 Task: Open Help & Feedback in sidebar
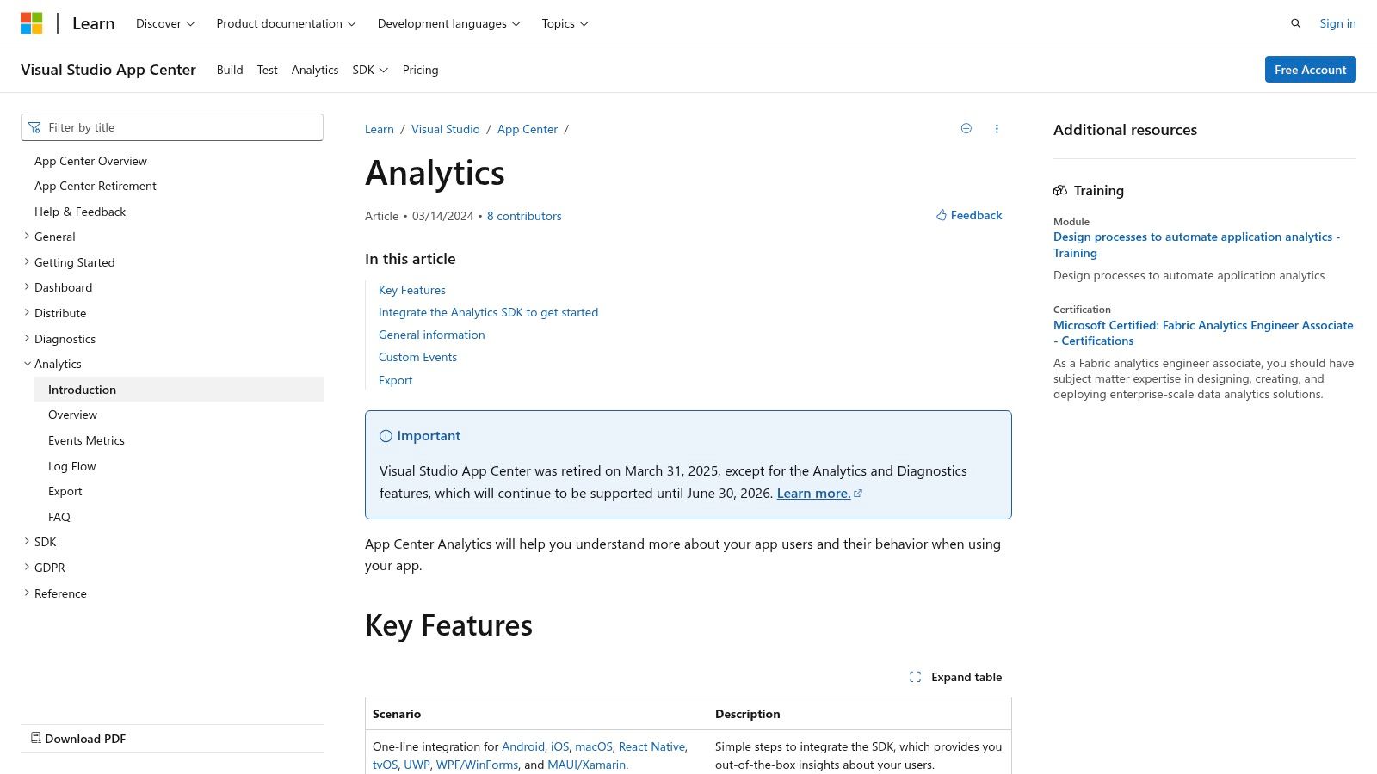80,212
